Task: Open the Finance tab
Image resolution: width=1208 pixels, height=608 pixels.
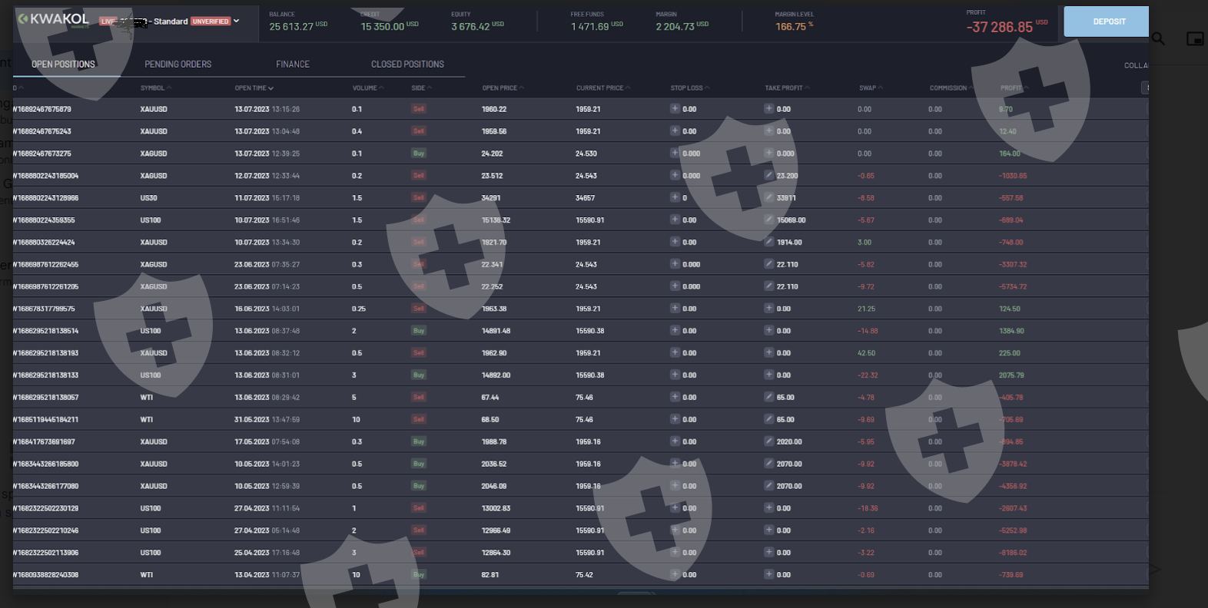Action: (293, 64)
